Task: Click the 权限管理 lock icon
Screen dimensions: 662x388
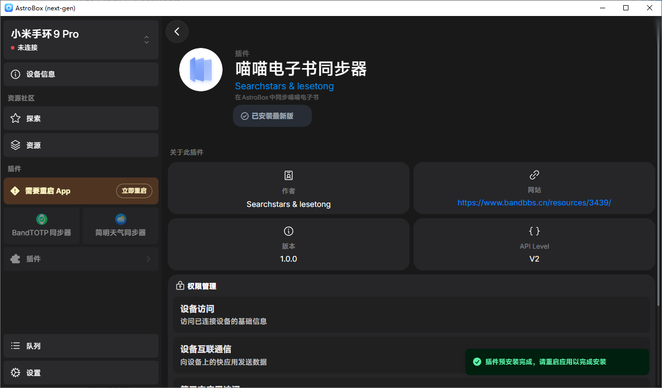Action: (180, 286)
